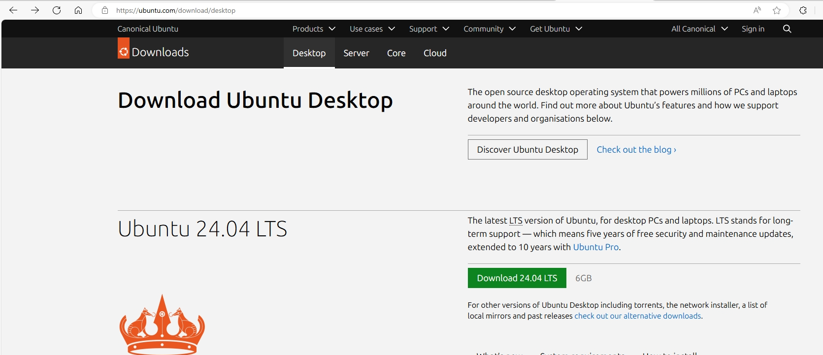Image resolution: width=823 pixels, height=355 pixels.
Task: View site info via the lock icon
Action: click(105, 10)
